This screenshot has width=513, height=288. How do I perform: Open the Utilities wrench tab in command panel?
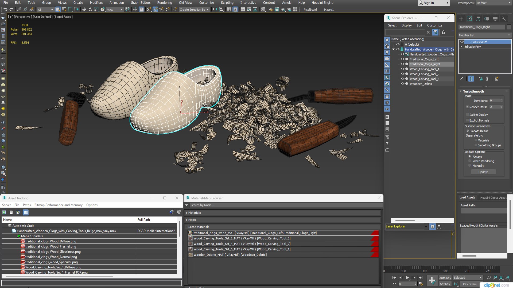(504, 19)
